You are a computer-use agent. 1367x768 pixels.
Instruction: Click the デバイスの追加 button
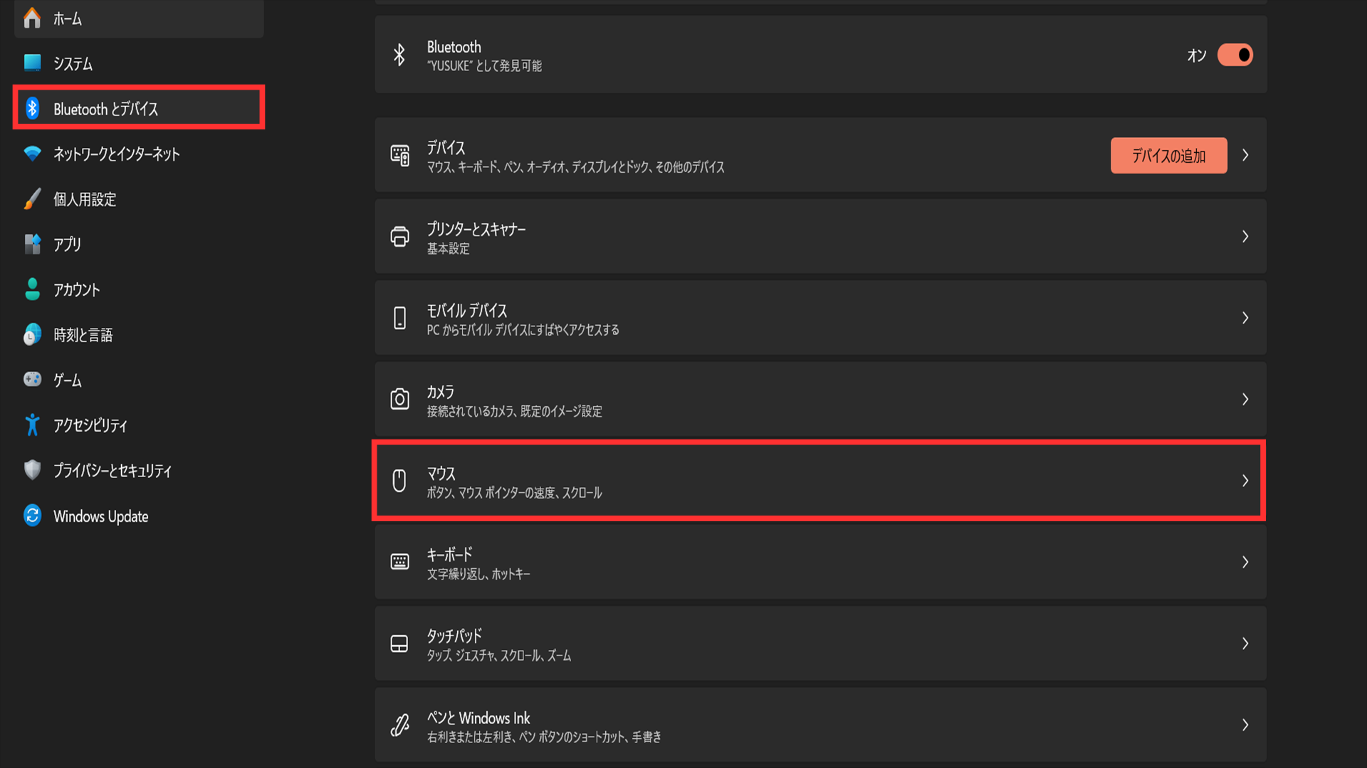1168,155
